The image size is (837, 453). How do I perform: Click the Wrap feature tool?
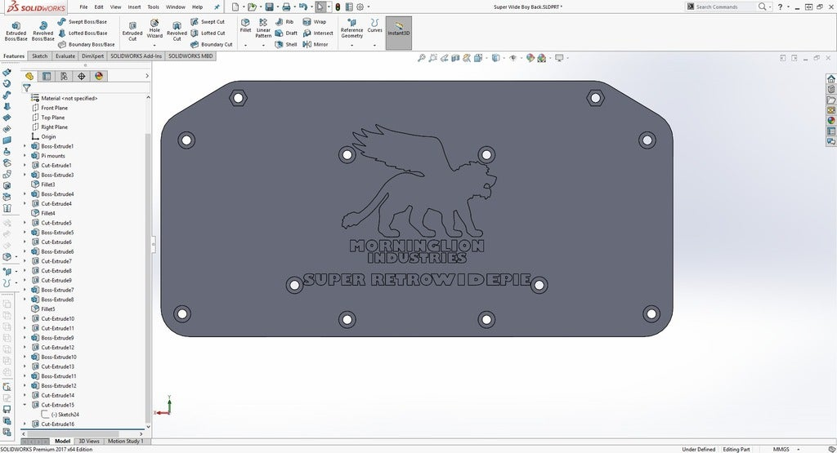pos(315,22)
